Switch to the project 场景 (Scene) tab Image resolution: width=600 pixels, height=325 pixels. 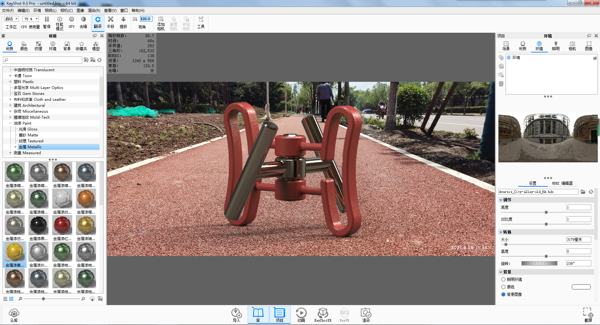coord(506,46)
